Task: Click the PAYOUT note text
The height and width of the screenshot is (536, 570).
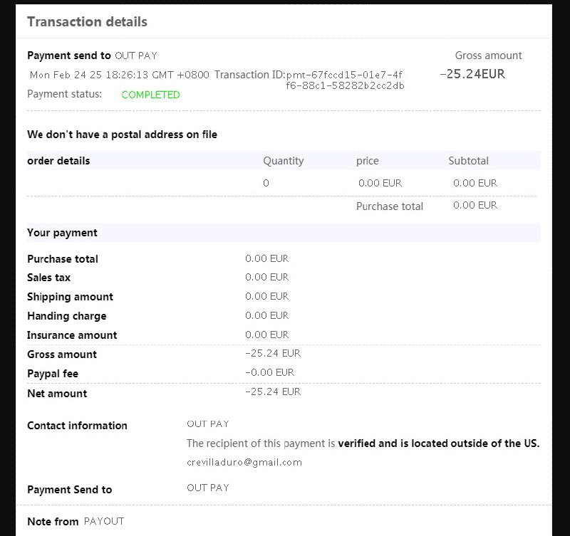Action: click(x=104, y=522)
